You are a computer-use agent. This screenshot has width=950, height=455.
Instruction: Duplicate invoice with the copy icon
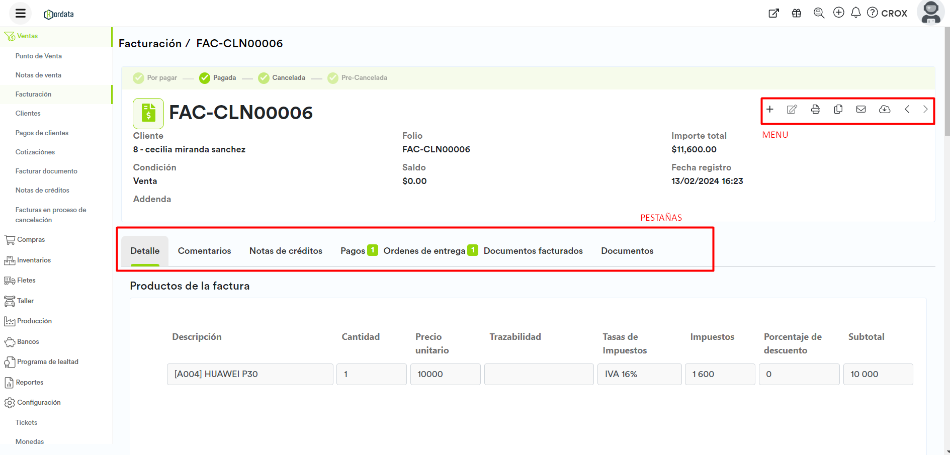[x=838, y=109]
